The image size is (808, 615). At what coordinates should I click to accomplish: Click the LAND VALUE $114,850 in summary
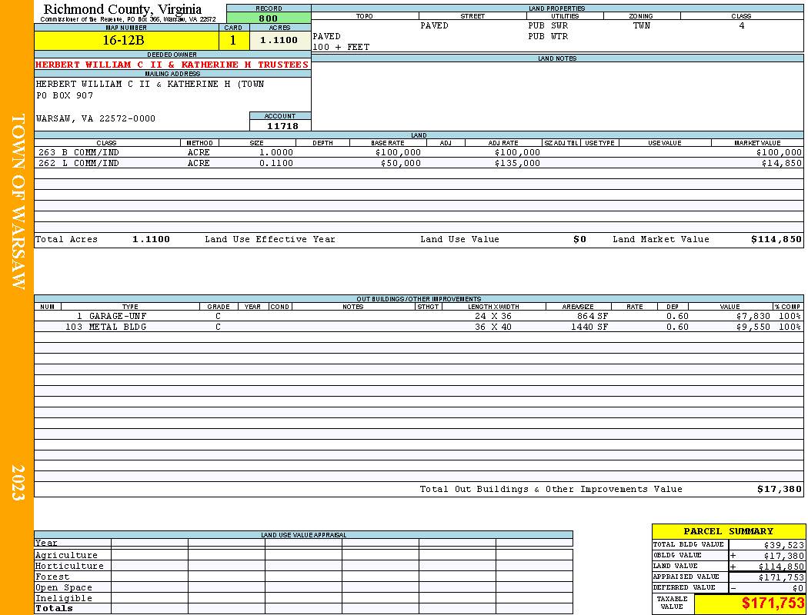(781, 567)
